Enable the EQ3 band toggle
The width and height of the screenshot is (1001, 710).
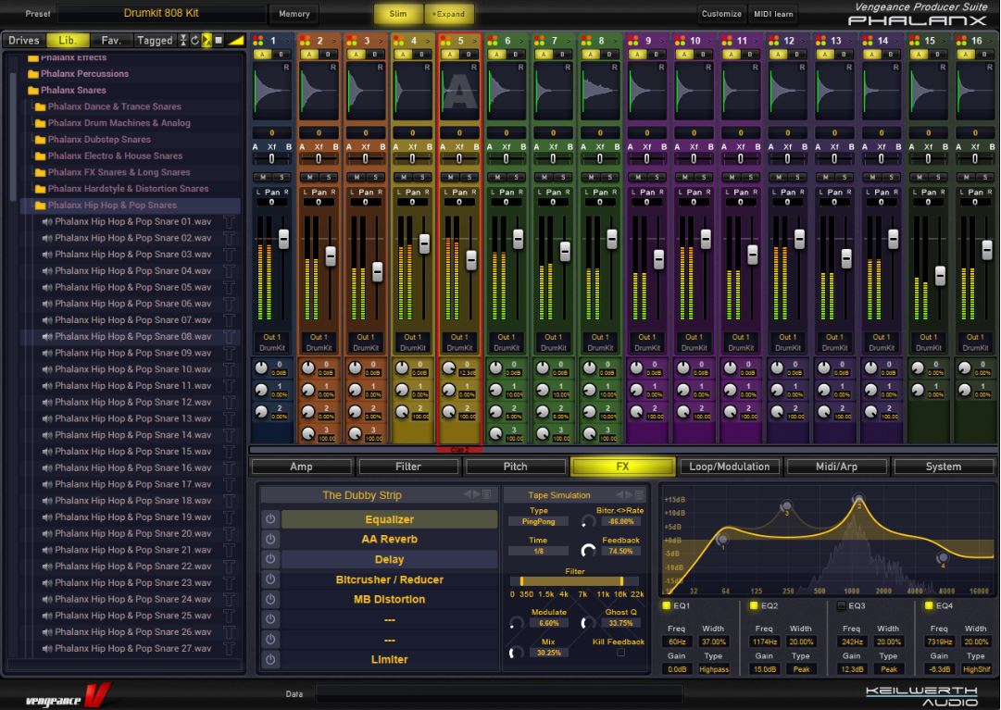[841, 606]
